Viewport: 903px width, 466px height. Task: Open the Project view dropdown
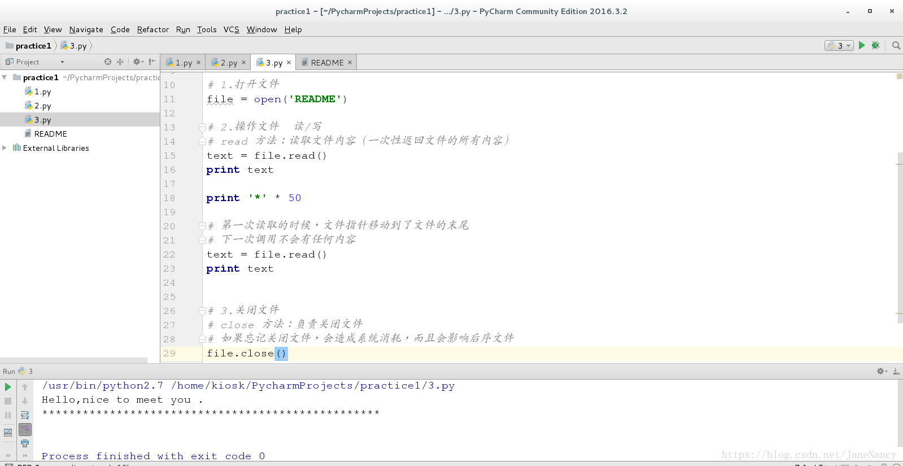62,62
